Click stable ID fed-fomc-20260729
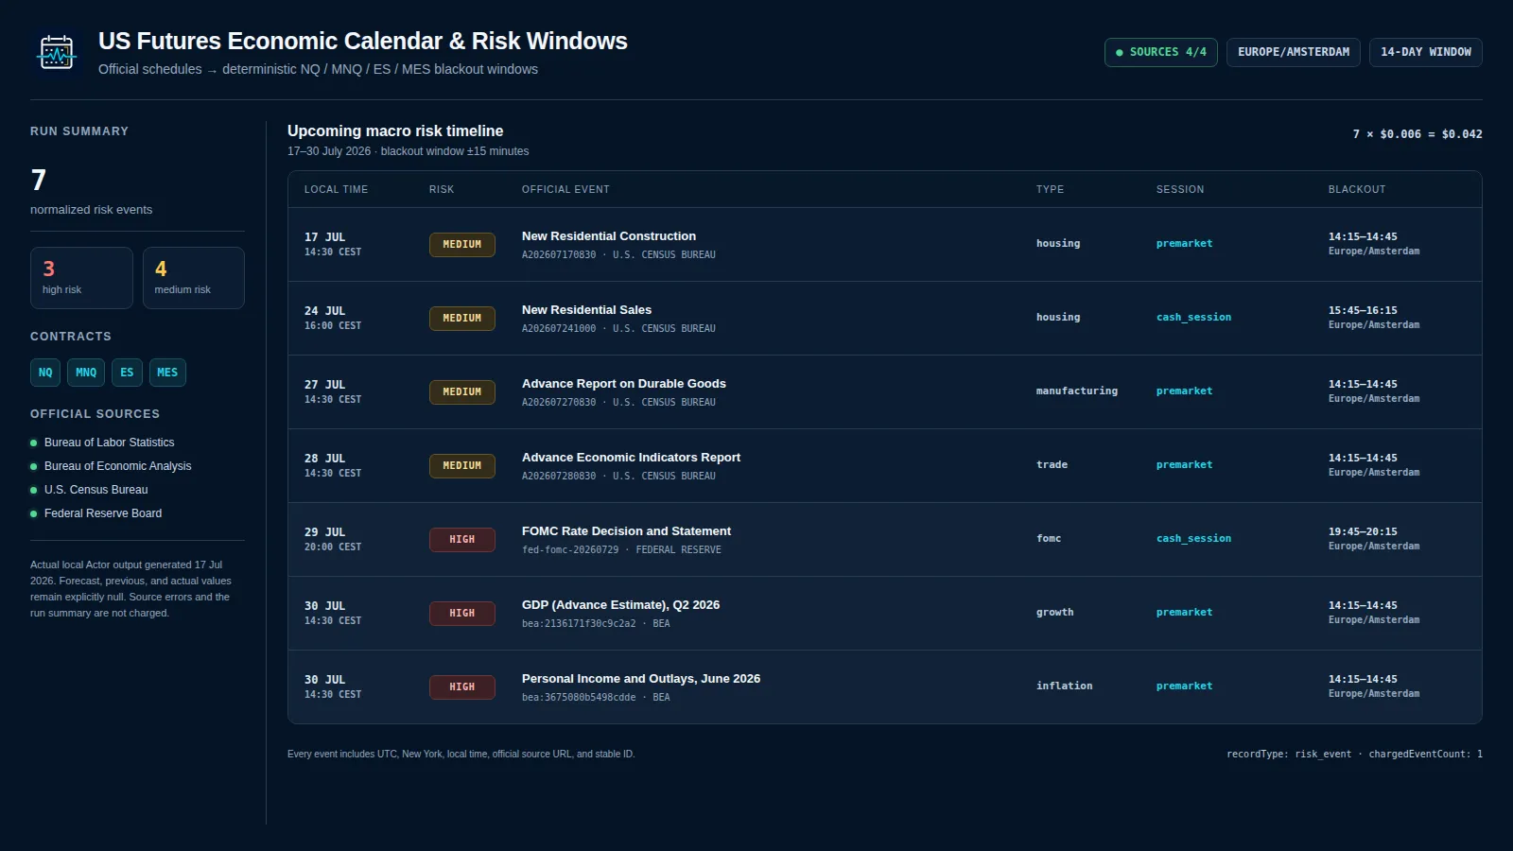 tap(570, 550)
